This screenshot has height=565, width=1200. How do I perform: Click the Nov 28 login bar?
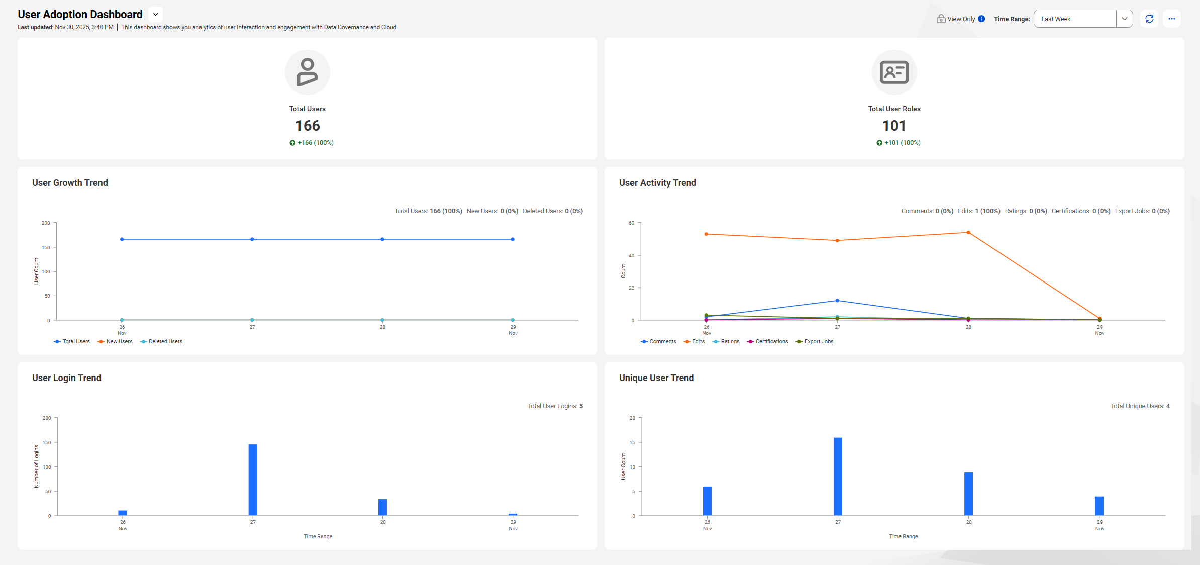click(383, 507)
